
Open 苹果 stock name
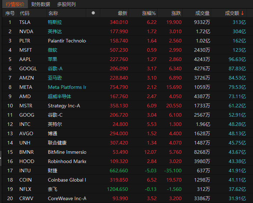tap(53, 59)
